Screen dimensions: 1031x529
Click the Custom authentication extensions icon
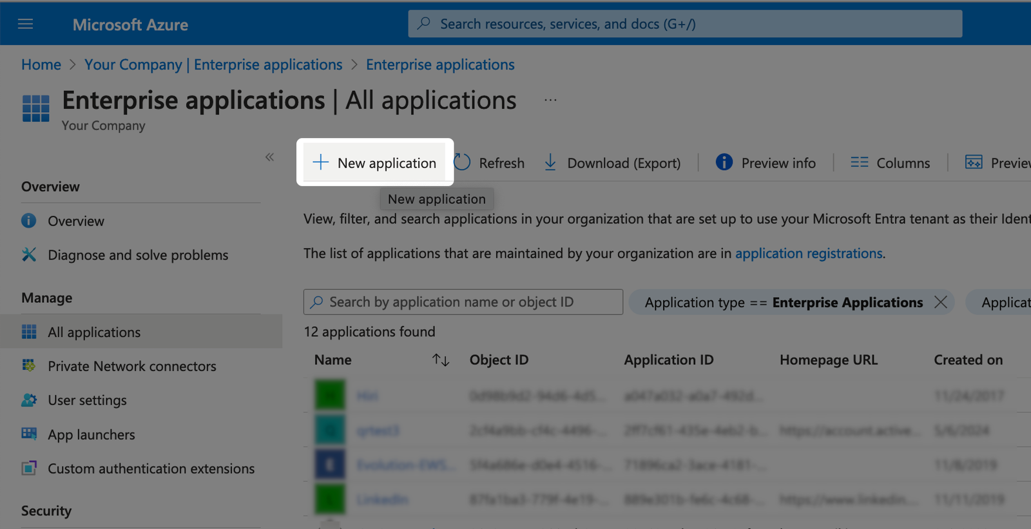click(29, 468)
